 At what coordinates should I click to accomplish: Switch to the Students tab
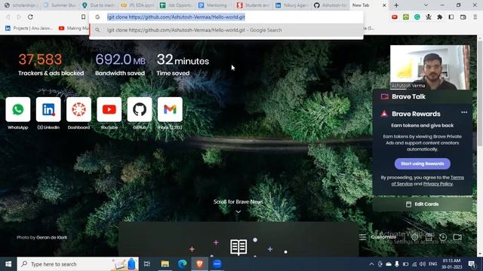[254, 5]
